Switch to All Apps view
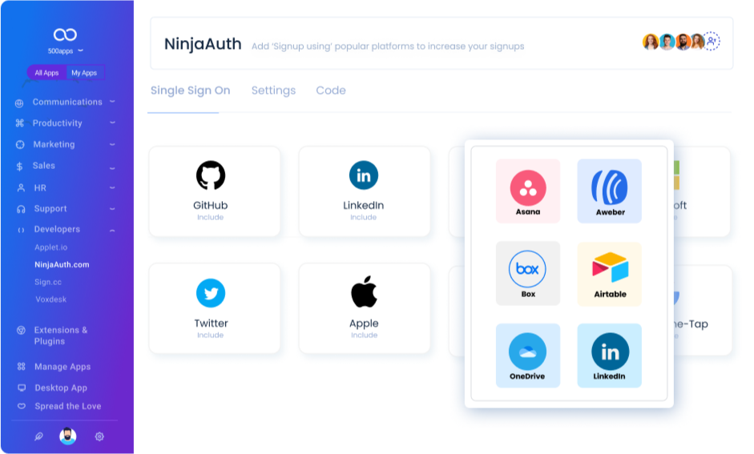Screen dimensions: 754x454 [46, 73]
